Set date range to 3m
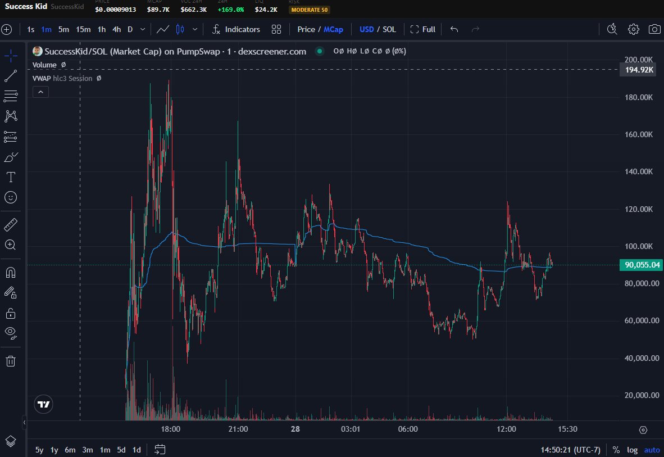664x457 pixels. point(87,450)
